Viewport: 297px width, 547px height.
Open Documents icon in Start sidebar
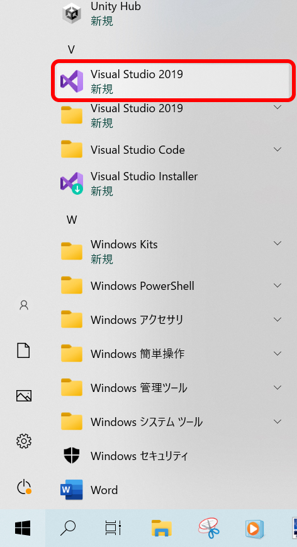(24, 350)
